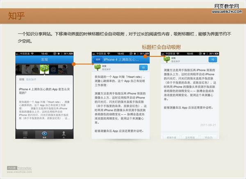Tap the eye-shaped 发现 tab icon in left phone
This screenshot has height=179, width=246.
click(44, 134)
